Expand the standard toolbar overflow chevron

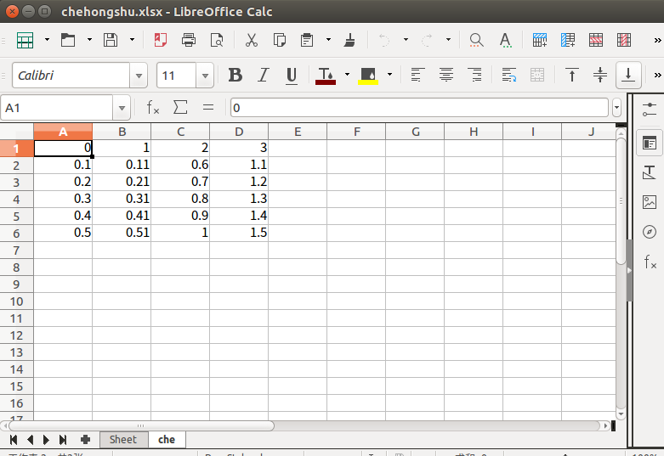click(657, 40)
